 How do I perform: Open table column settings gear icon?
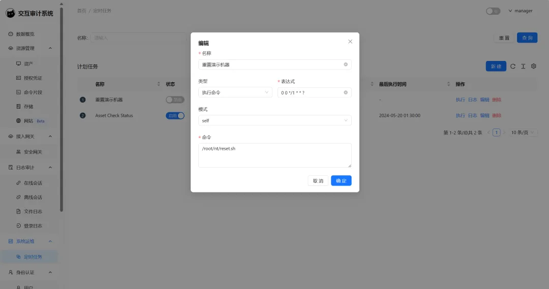(534, 67)
